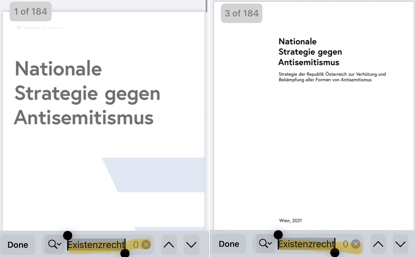Tap Done in the right search bar
Image resolution: width=415 pixels, height=257 pixels.
(x=229, y=244)
